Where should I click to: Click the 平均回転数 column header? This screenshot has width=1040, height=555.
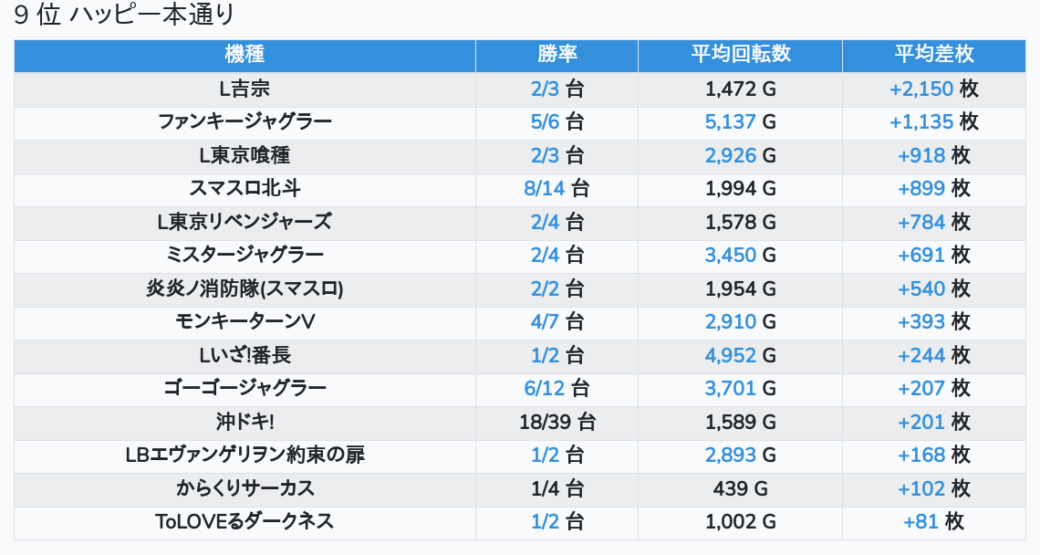(x=740, y=55)
